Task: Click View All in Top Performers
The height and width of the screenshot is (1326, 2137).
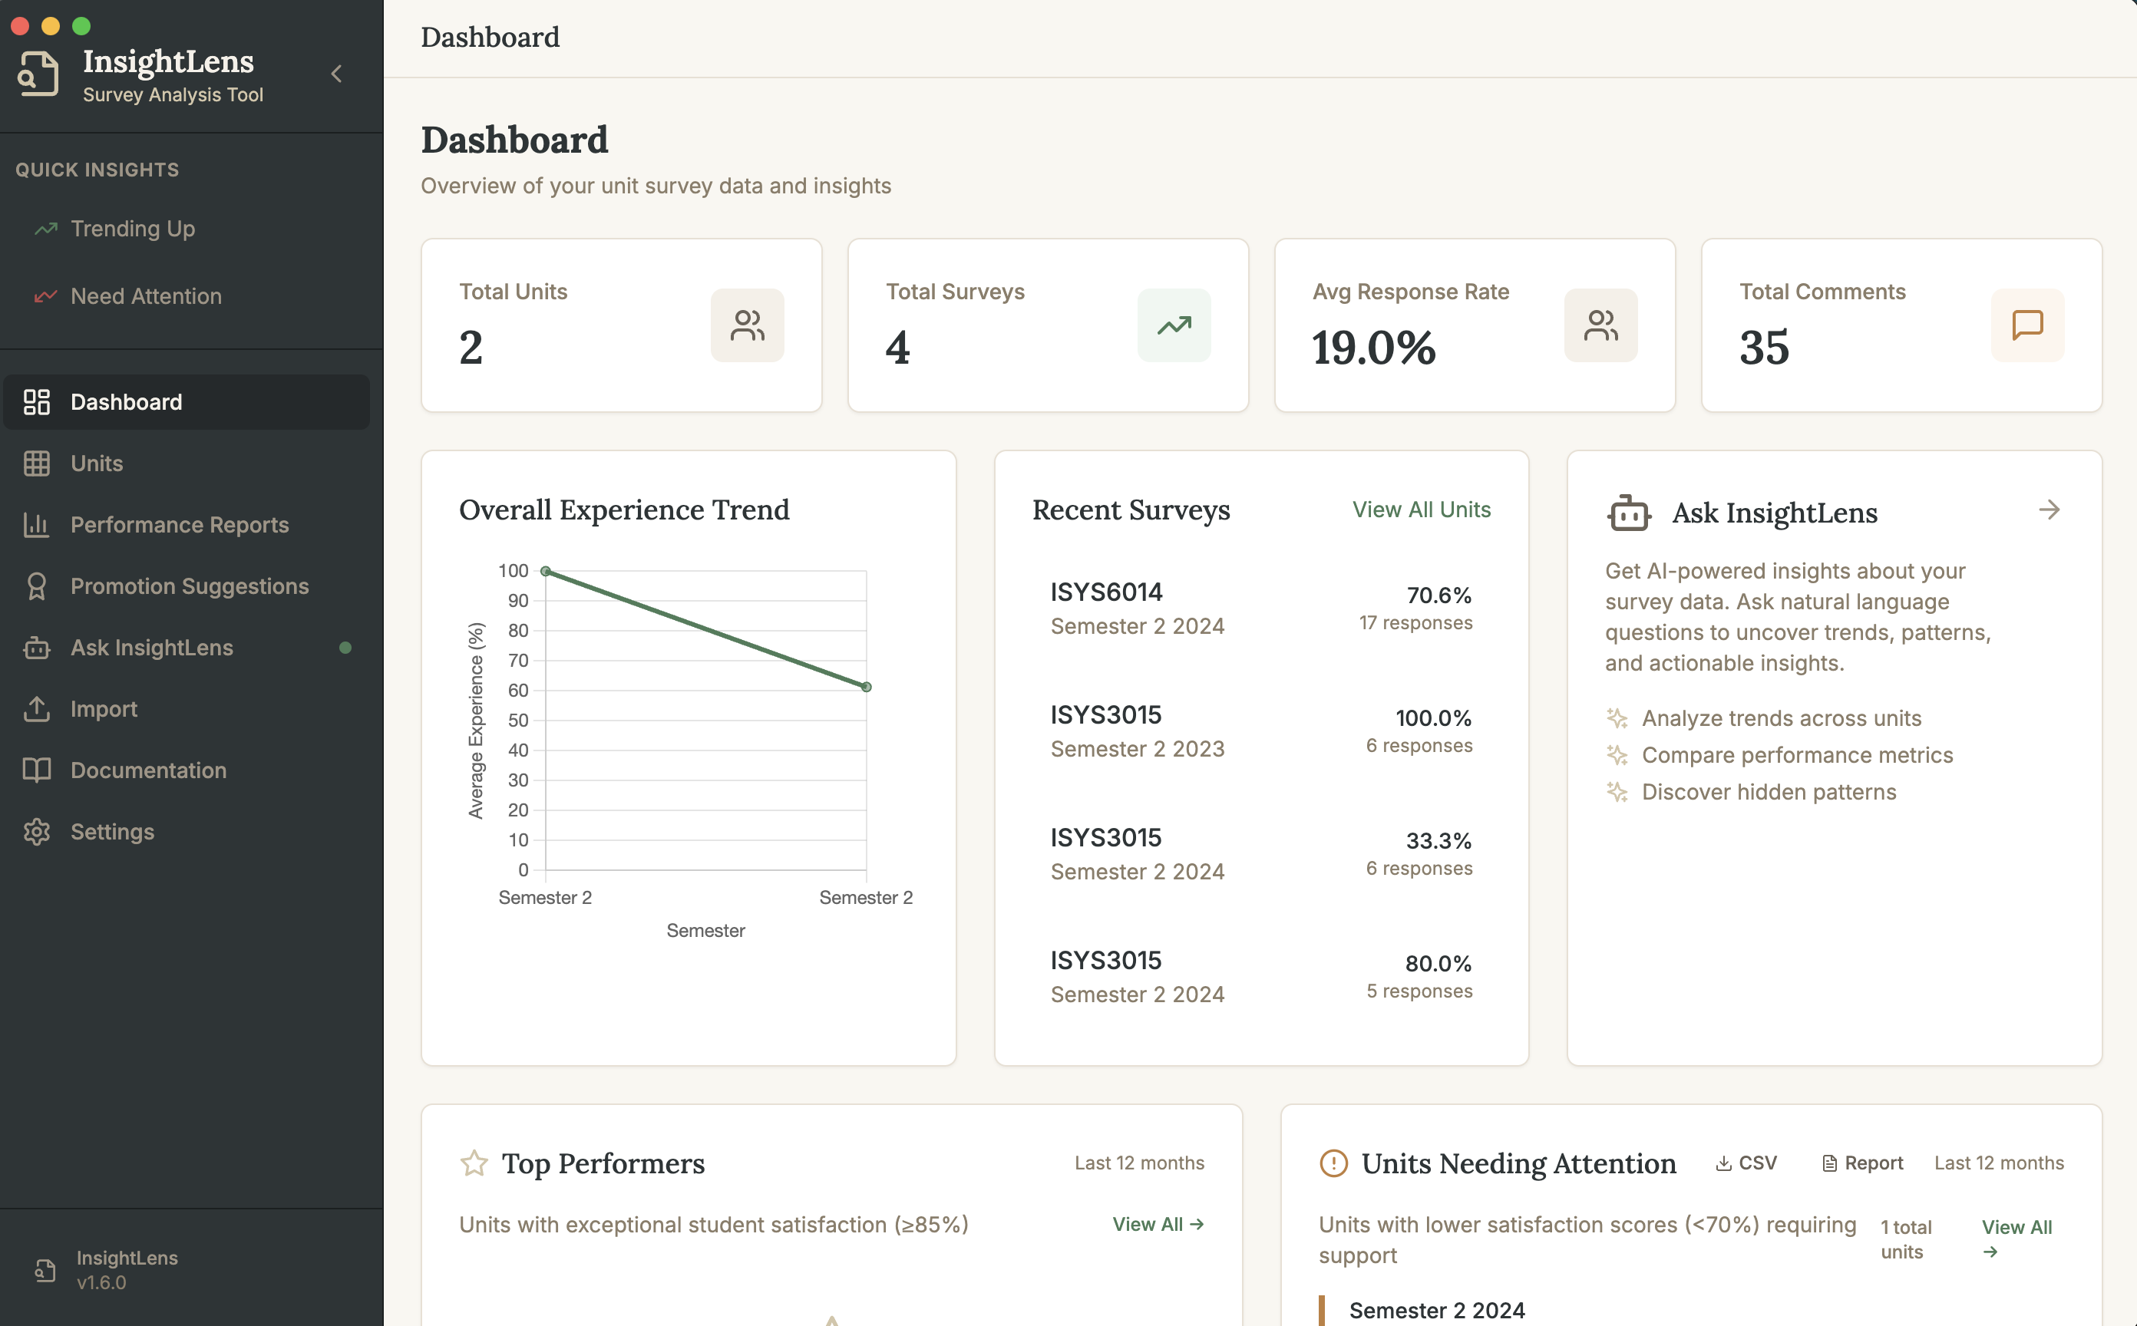Action: click(1157, 1224)
